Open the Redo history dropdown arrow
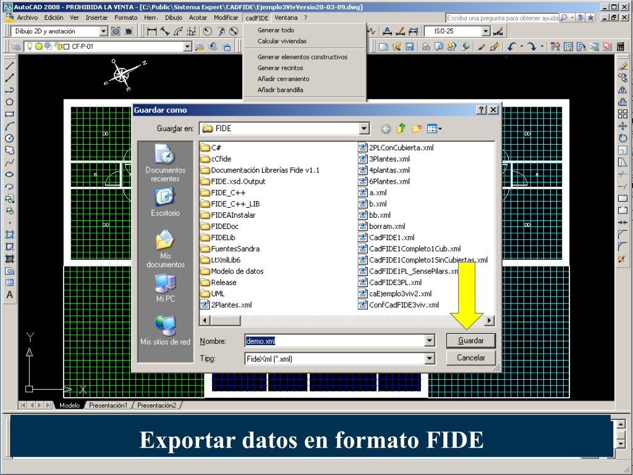The height and width of the screenshot is (475, 633). tap(542, 46)
